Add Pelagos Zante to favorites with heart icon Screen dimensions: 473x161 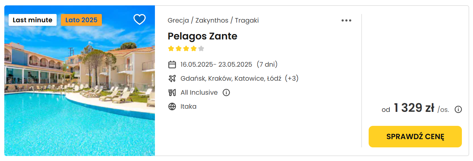[139, 19]
